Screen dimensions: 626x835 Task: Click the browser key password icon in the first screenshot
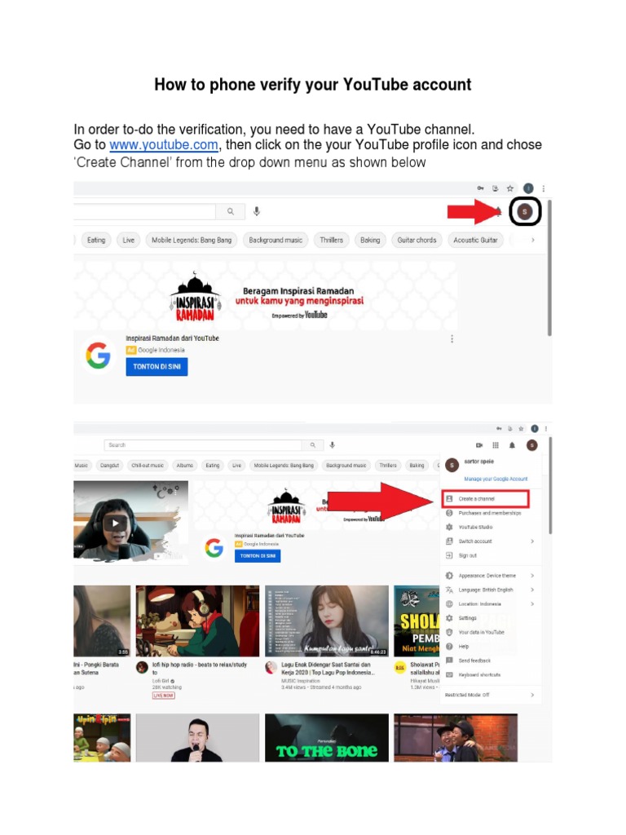480,188
